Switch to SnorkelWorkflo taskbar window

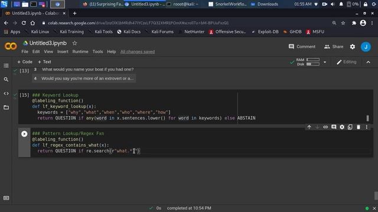(227, 4)
